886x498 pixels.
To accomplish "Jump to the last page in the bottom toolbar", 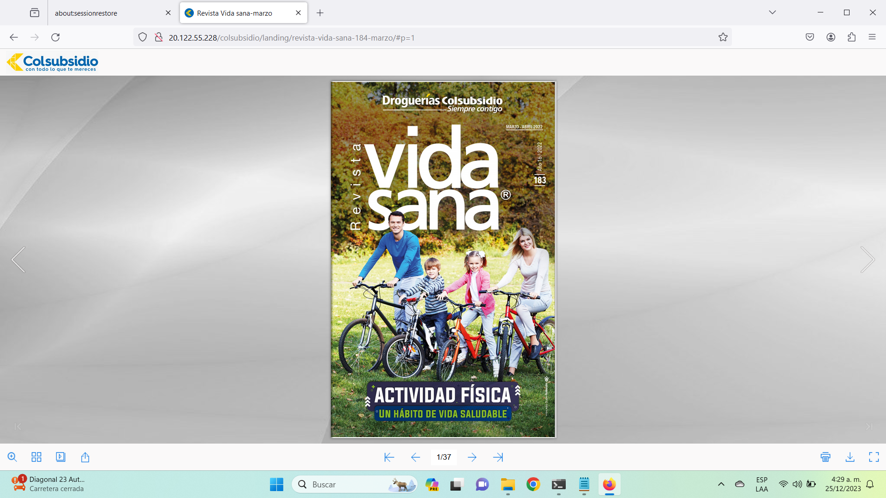I will pos(498,457).
